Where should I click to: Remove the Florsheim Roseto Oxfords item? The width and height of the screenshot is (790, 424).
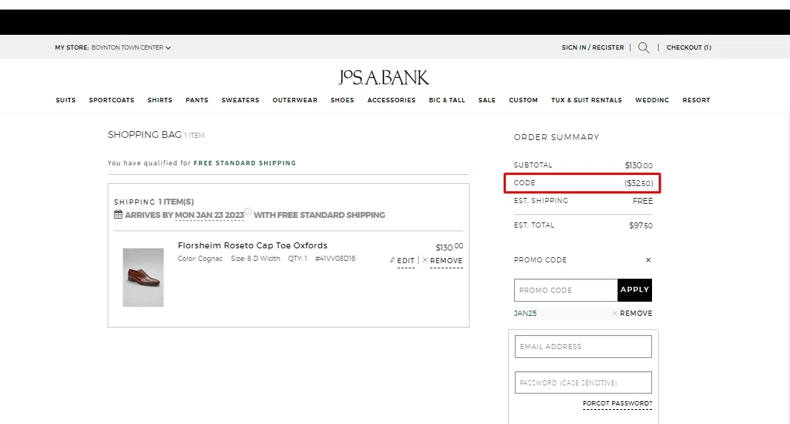point(446,261)
